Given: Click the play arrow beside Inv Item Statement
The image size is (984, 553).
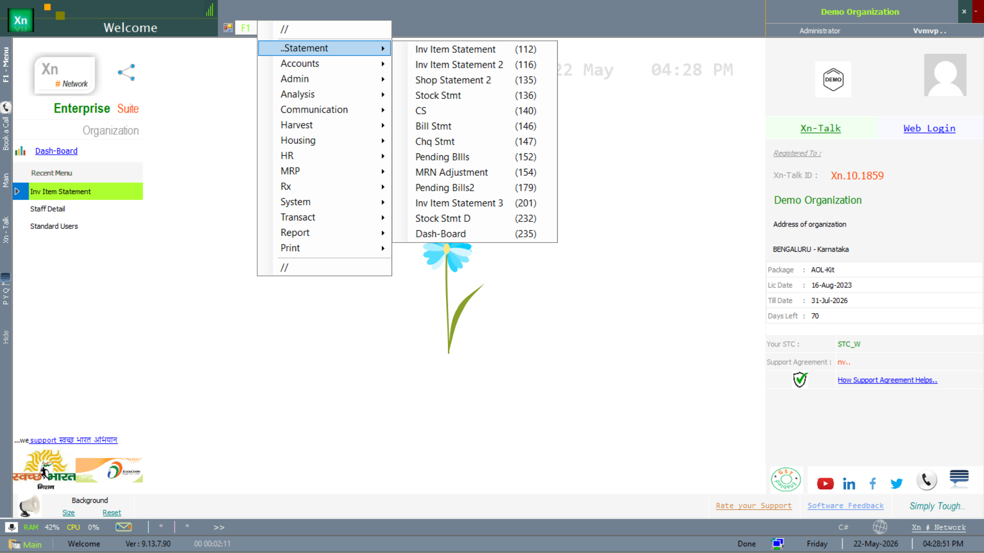Looking at the screenshot, I should click(x=17, y=191).
